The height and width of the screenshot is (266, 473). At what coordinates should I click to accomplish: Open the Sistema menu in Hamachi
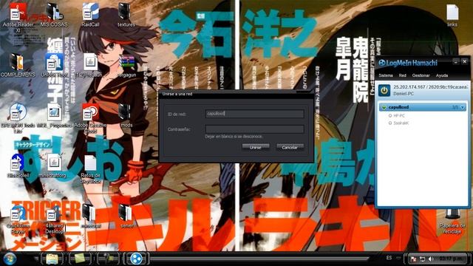point(386,75)
